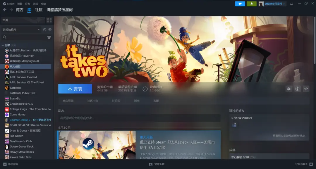Open the account name dropdown

[x=275, y=4]
